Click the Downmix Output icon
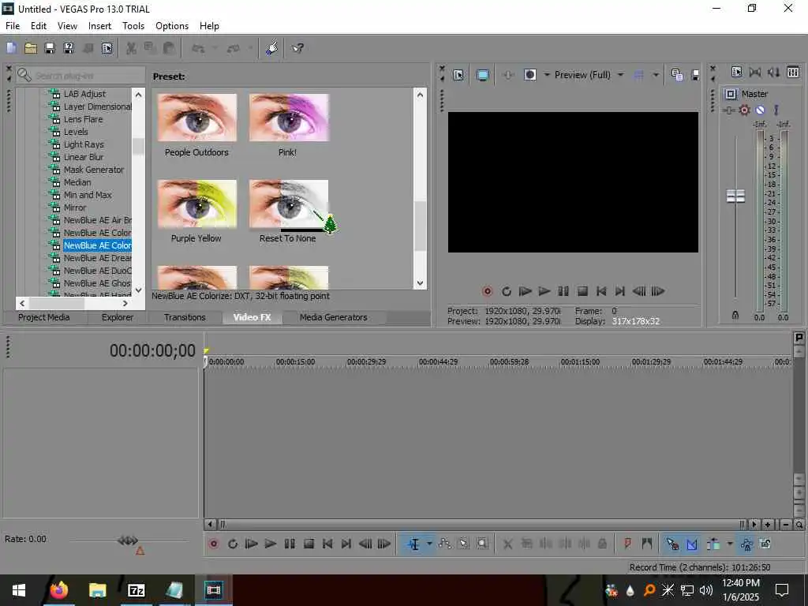808x606 pixels. (x=755, y=72)
